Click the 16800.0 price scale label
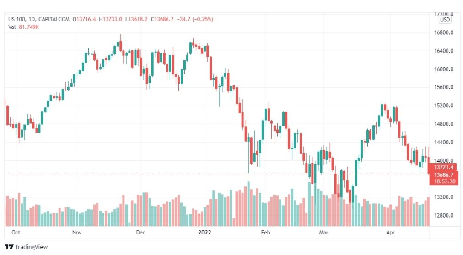Screen dimensions: 463x255 (443, 32)
